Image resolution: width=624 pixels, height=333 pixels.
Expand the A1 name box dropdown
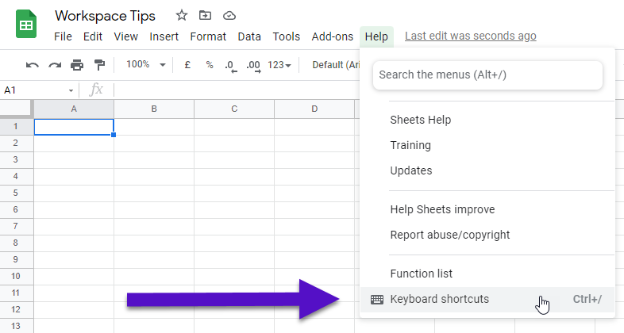coord(71,90)
